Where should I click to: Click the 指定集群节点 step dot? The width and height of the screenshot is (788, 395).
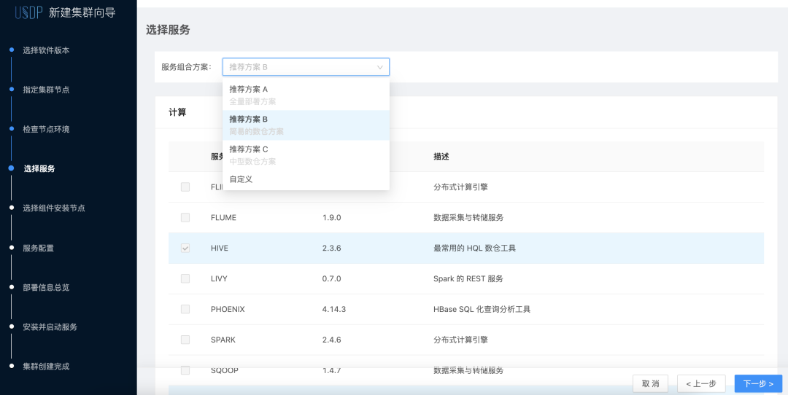click(x=11, y=90)
